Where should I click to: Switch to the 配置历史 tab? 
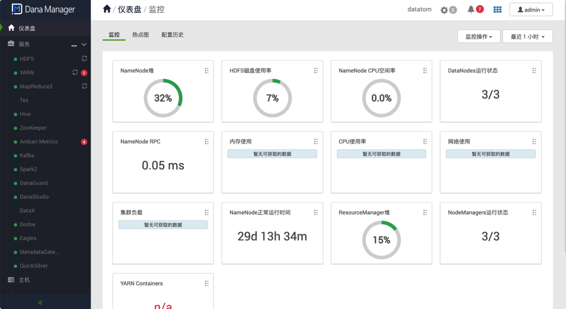tap(172, 35)
